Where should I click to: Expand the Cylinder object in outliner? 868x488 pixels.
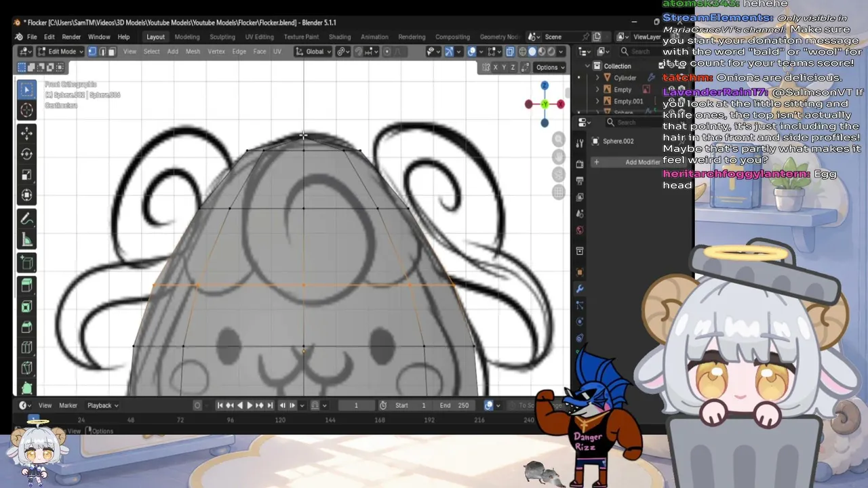597,78
